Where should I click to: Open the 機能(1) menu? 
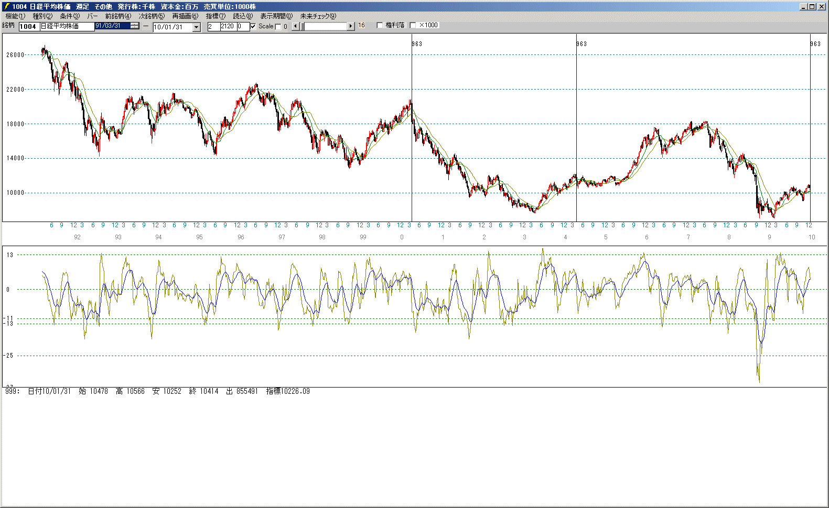coord(15,16)
